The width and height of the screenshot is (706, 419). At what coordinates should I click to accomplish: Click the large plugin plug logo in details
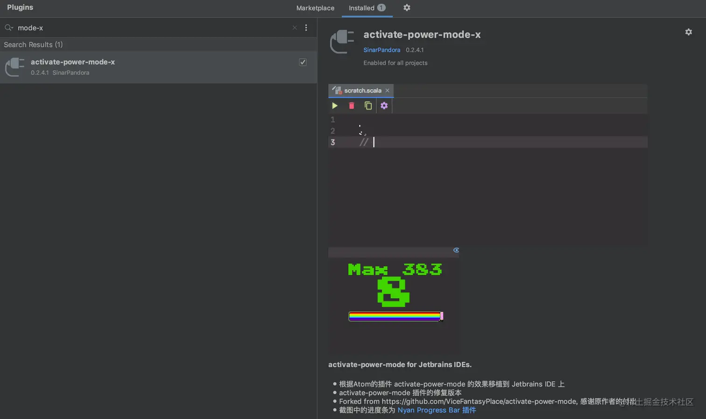pyautogui.click(x=342, y=42)
